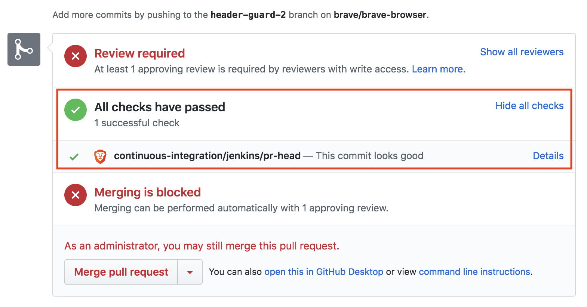The image size is (587, 307).
Task: Click the small green tick beside the jenkins pr-head check
Action: click(74, 156)
